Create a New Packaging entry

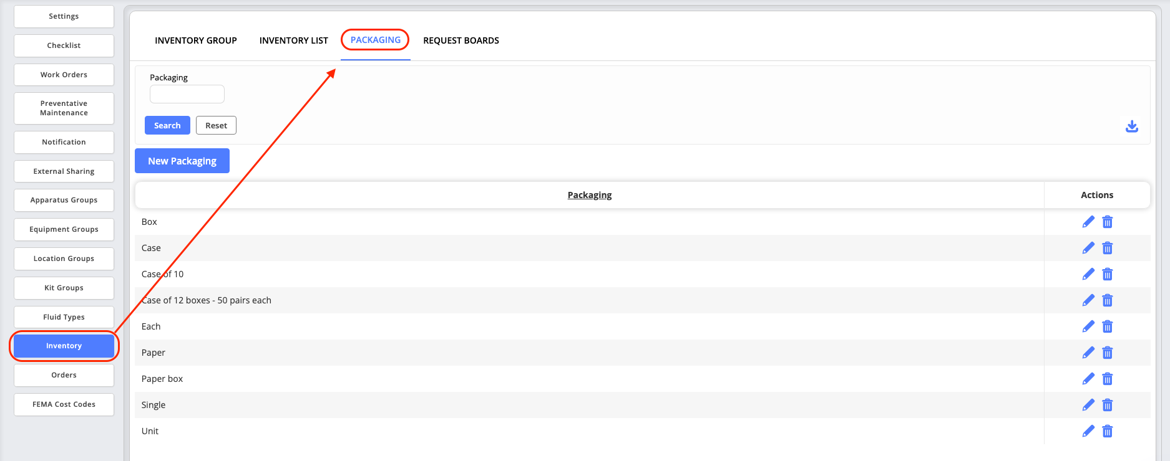[182, 161]
